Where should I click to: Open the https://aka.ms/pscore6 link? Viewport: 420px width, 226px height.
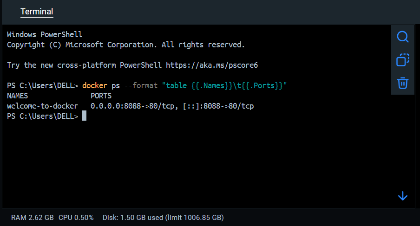tap(211, 65)
